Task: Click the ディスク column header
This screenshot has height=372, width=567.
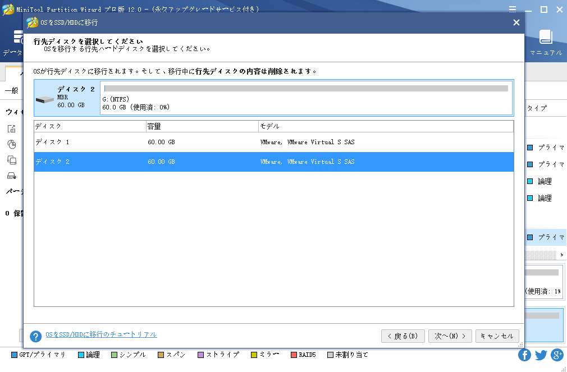Action: coord(90,127)
